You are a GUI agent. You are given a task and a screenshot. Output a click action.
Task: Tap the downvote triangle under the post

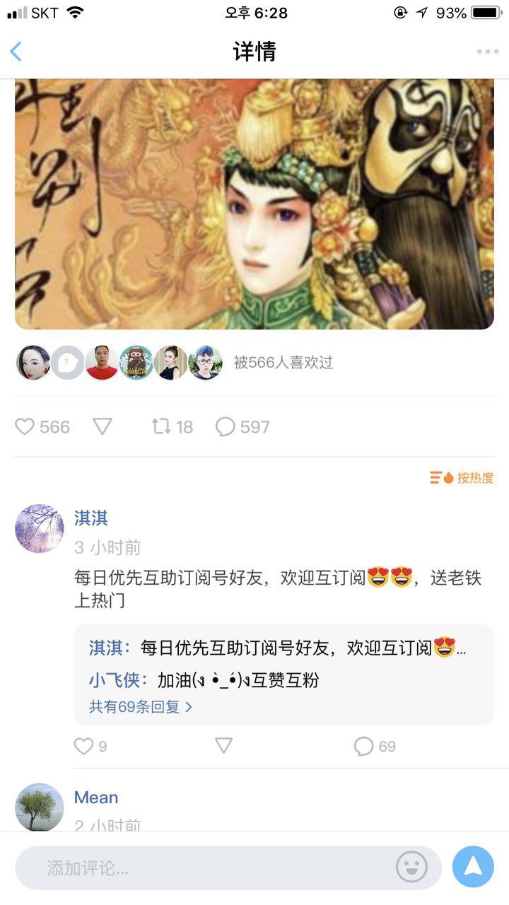click(103, 426)
